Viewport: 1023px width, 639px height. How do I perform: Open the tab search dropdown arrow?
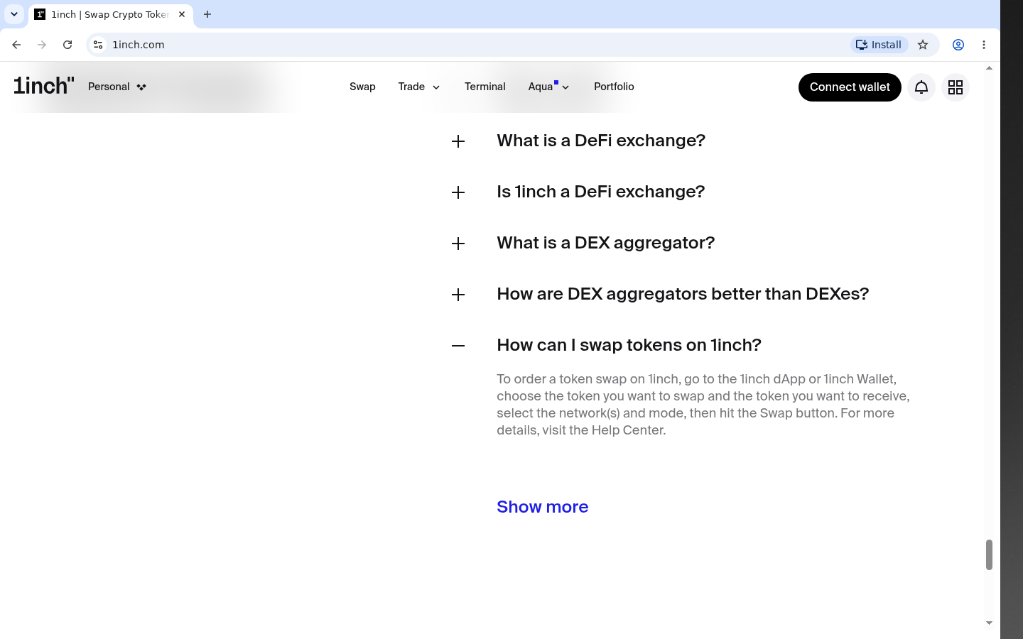click(14, 14)
